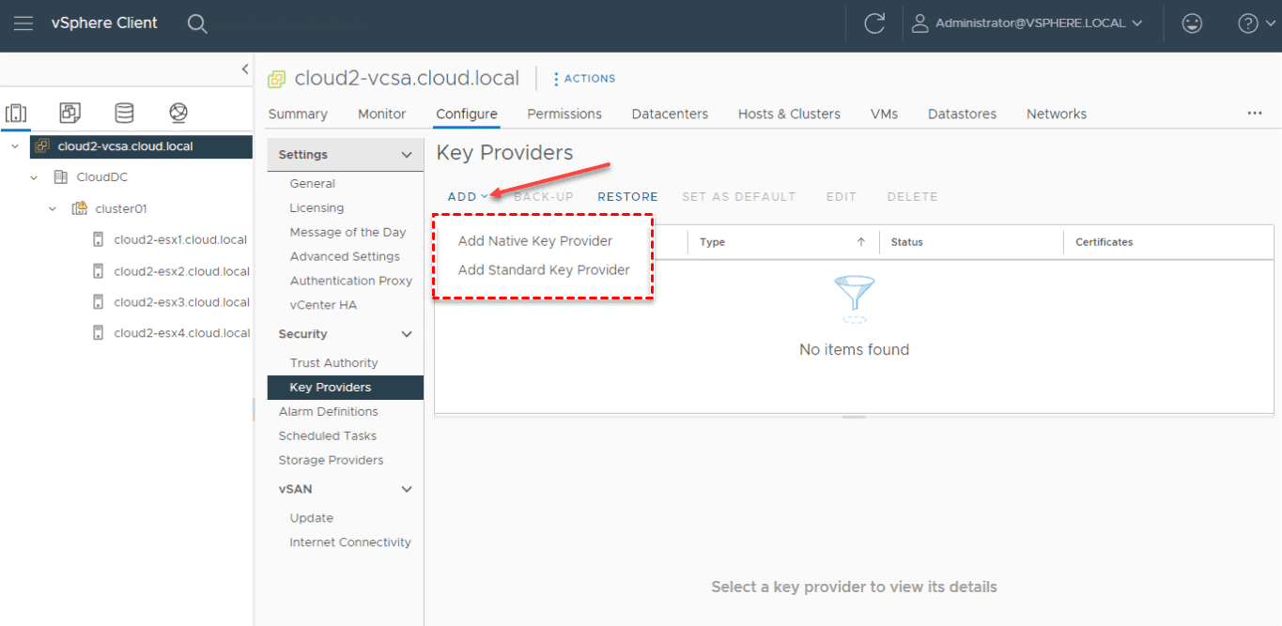Open the VMs tab
The image size is (1282, 626).
[884, 114]
